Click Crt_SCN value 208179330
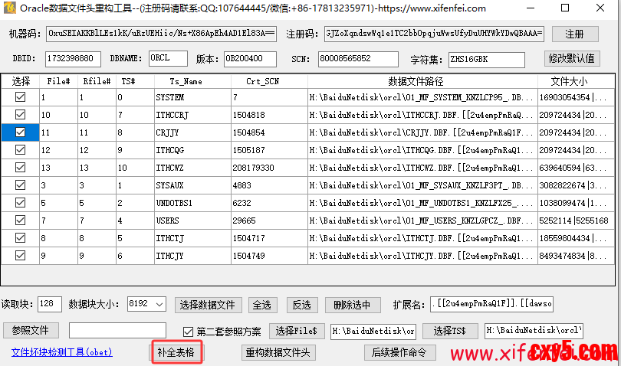Screen dimensions: 621x366 tap(269, 168)
